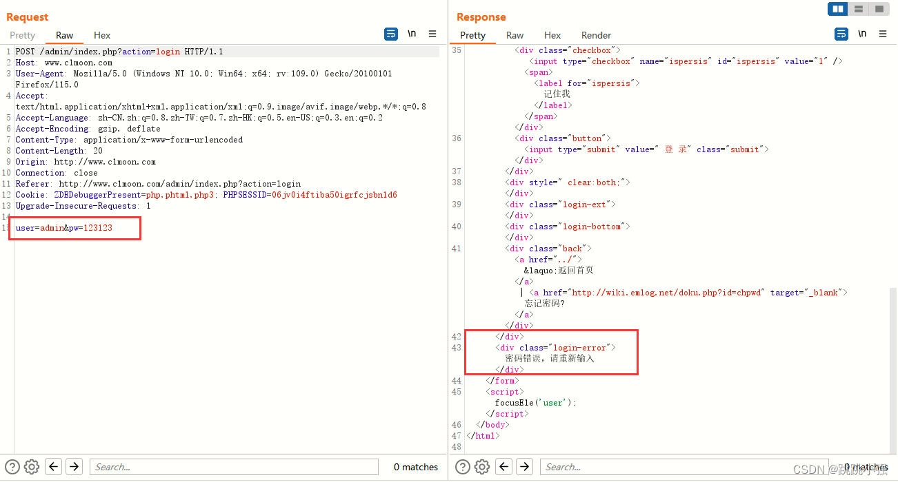Click the div class="login-error" line
Screen dimensions: 898x482
555,348
